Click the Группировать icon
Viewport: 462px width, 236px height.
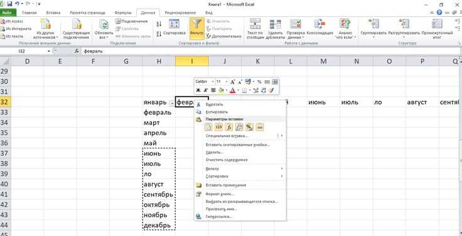373,24
